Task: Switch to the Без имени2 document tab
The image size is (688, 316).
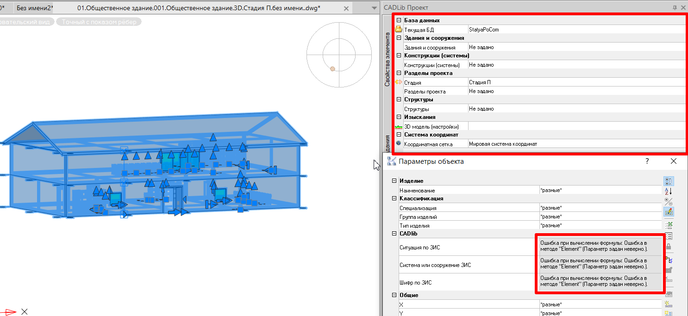Action: (x=34, y=8)
